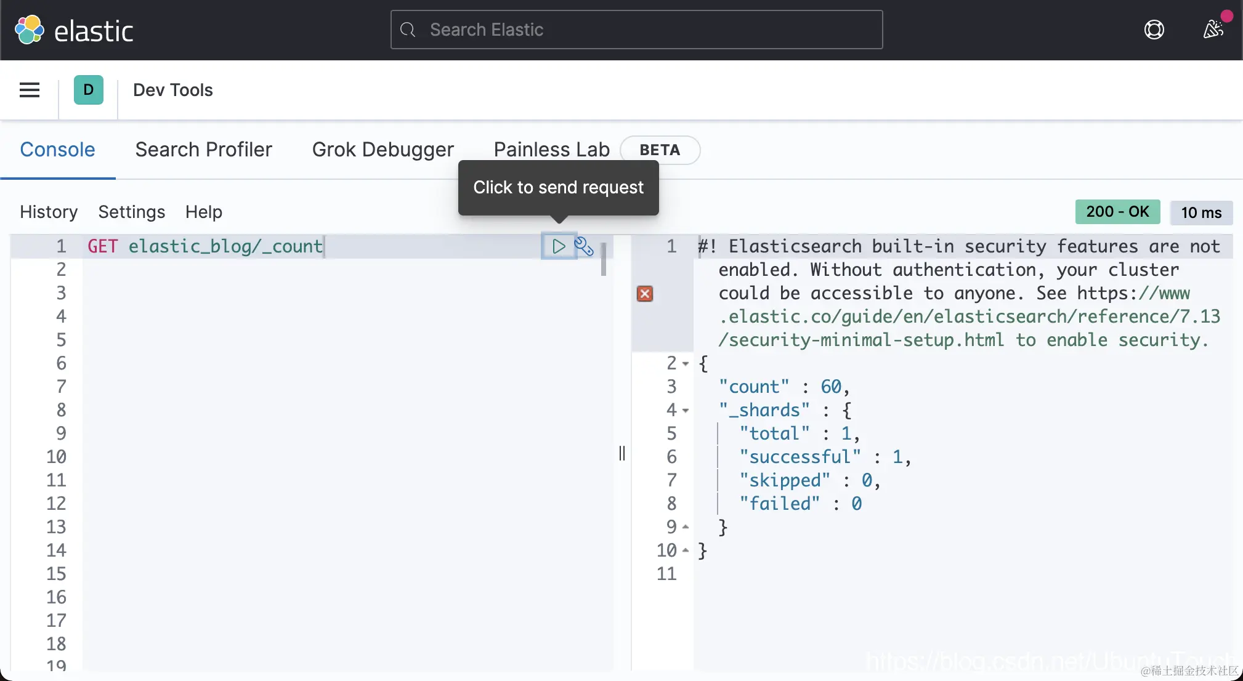Click the console Help link

(x=203, y=212)
